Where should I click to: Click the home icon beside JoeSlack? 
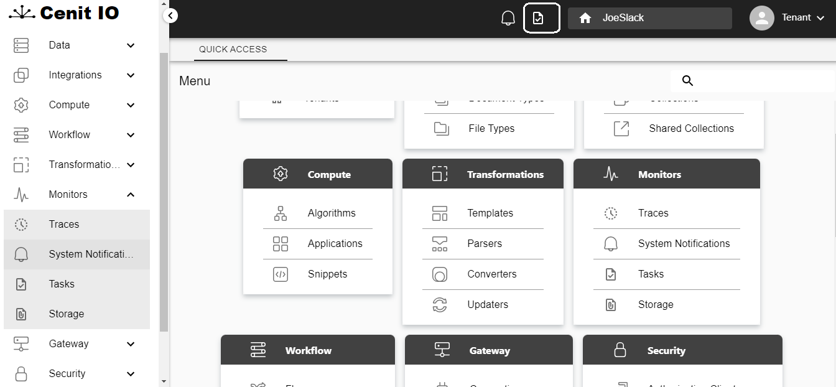point(585,18)
